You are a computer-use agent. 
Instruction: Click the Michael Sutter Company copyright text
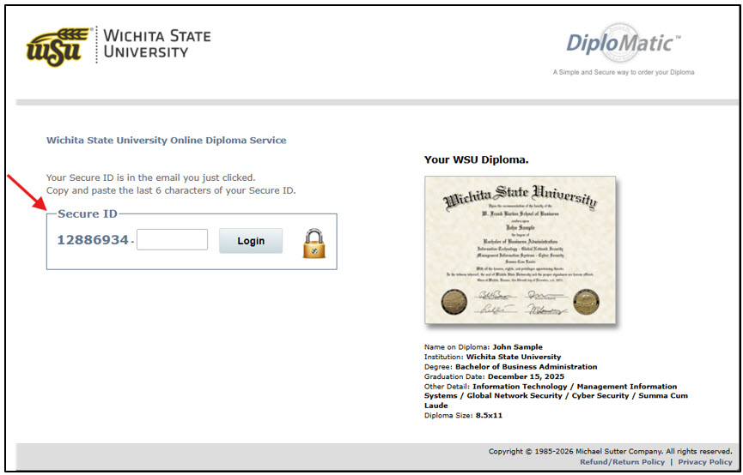click(611, 451)
